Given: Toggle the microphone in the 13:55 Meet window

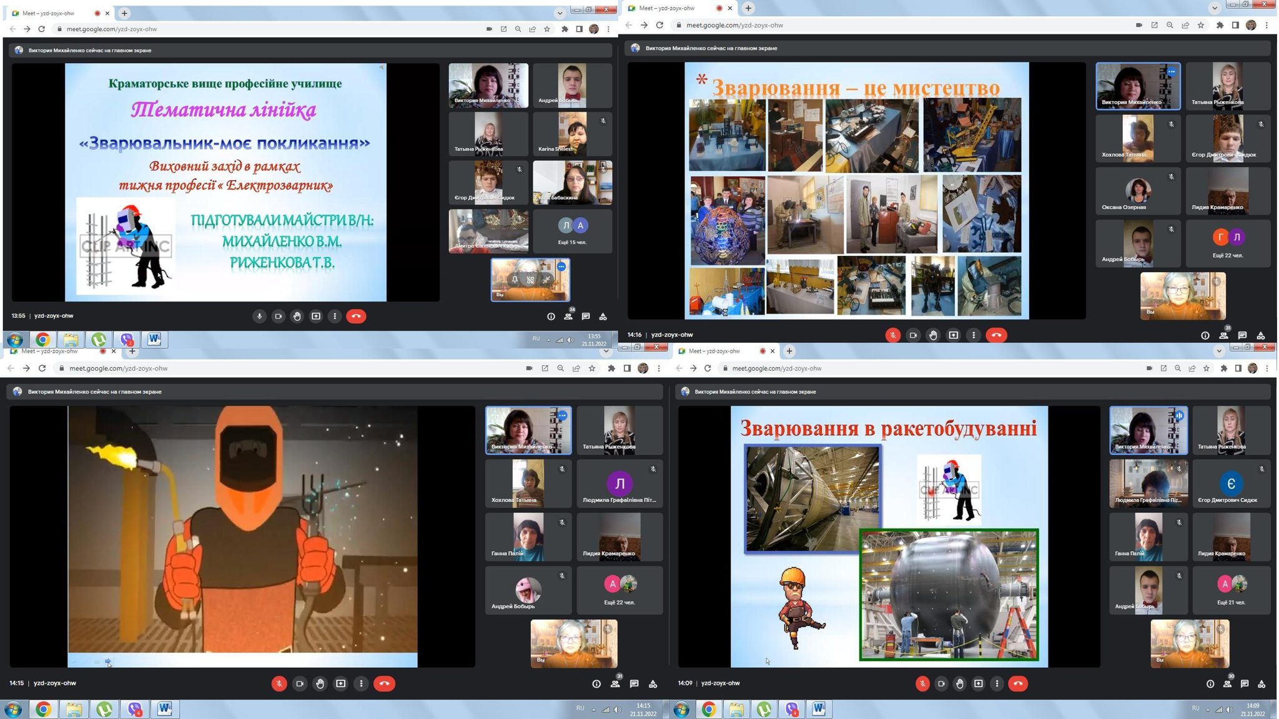Looking at the screenshot, I should pyautogui.click(x=259, y=316).
